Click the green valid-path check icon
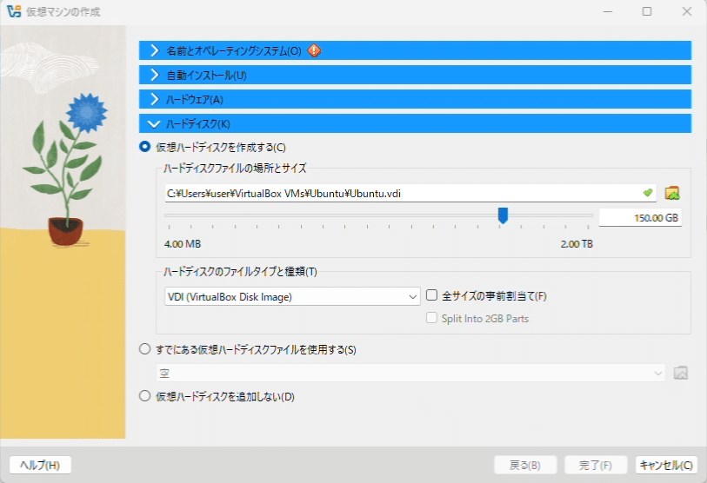 tap(648, 193)
